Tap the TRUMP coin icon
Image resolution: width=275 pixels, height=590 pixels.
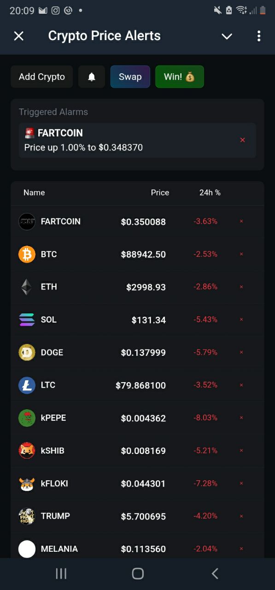(x=27, y=516)
